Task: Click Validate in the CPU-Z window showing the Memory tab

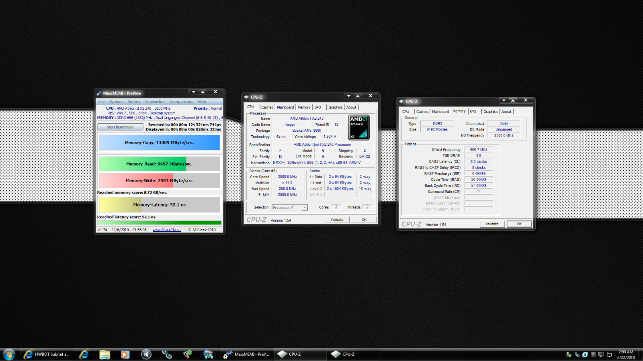Action: tap(492, 224)
